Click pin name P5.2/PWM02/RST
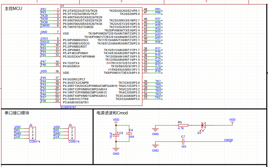This screenshot has height=167, width=268. pyautogui.click(x=75, y=47)
